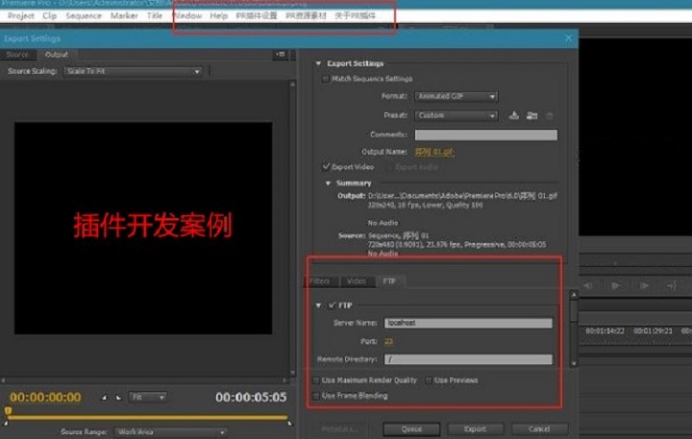692x439 pixels.
Task: Click the Comments input field
Action: (486, 135)
